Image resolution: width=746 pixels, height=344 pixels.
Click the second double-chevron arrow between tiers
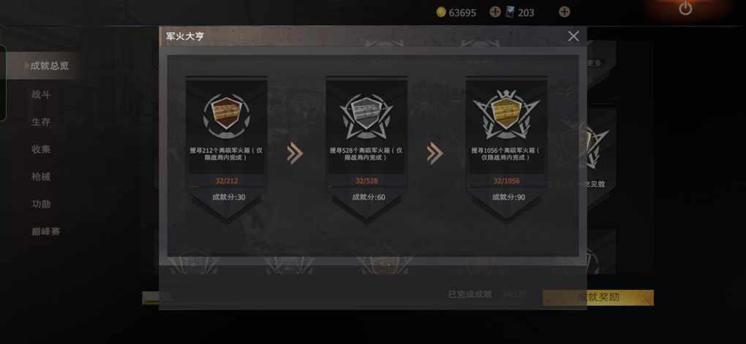(x=435, y=154)
